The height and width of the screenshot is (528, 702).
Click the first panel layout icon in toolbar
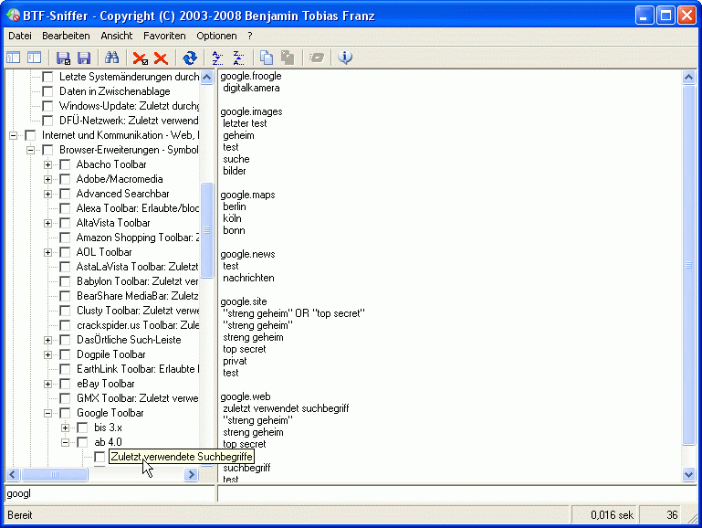pyautogui.click(x=14, y=58)
